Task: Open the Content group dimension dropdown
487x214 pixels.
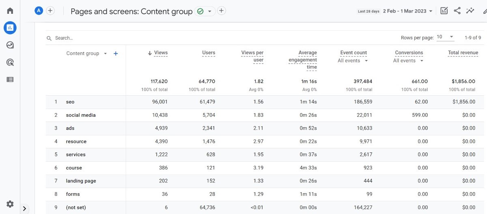Action: pyautogui.click(x=87, y=53)
